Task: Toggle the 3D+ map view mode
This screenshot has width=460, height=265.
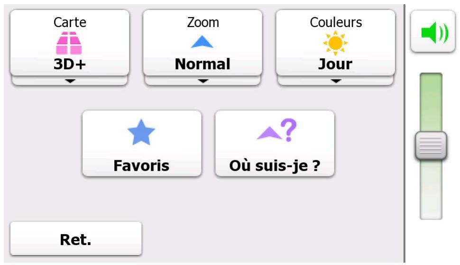Action: [70, 64]
